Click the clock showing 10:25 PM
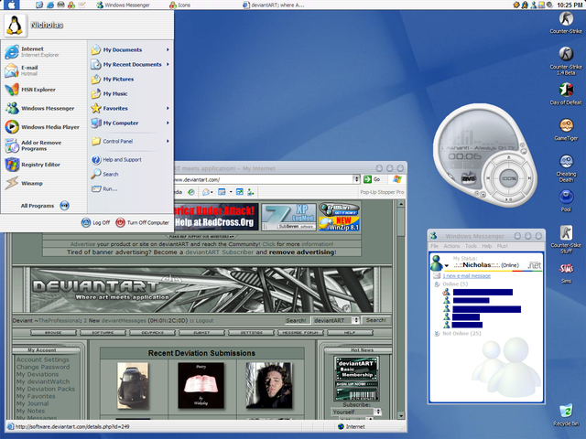 point(570,5)
